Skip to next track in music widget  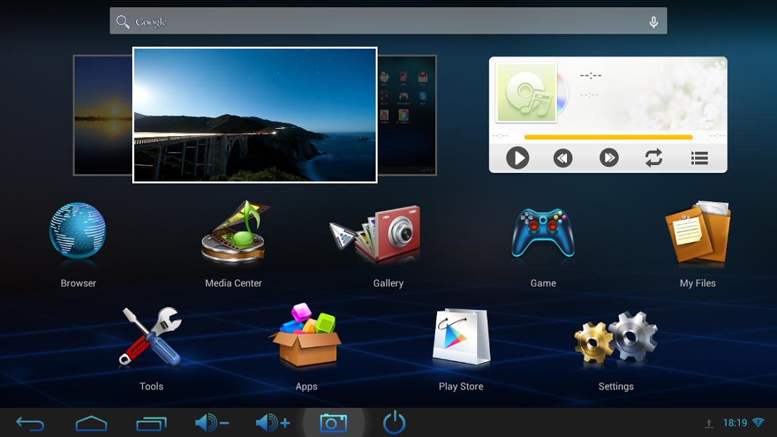(x=609, y=158)
